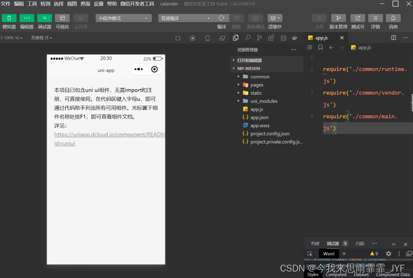
Task: Expand the common folder
Action: (x=267, y=77)
